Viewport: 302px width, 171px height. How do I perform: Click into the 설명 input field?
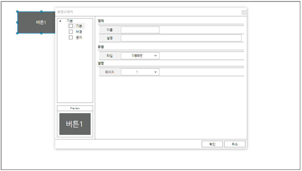181,38
